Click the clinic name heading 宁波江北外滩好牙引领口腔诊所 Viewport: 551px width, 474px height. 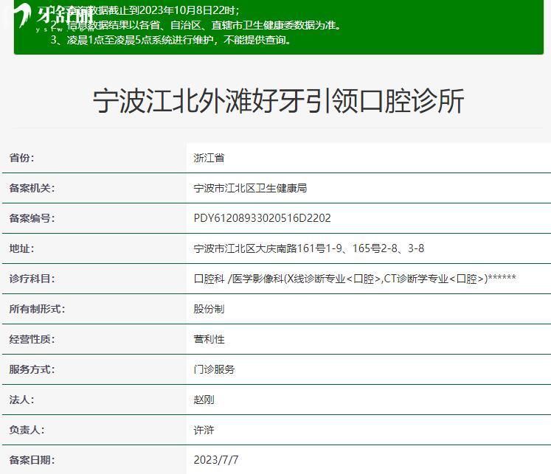coord(278,101)
